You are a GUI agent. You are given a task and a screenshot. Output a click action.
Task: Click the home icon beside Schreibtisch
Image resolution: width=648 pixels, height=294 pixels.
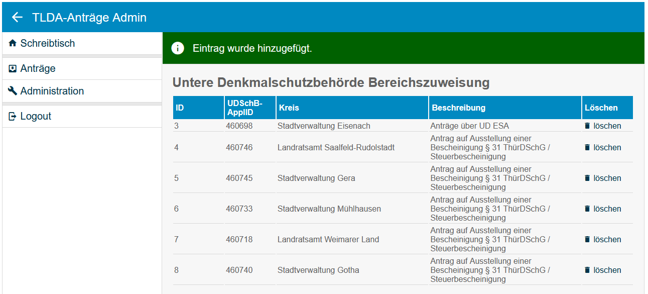[13, 44]
